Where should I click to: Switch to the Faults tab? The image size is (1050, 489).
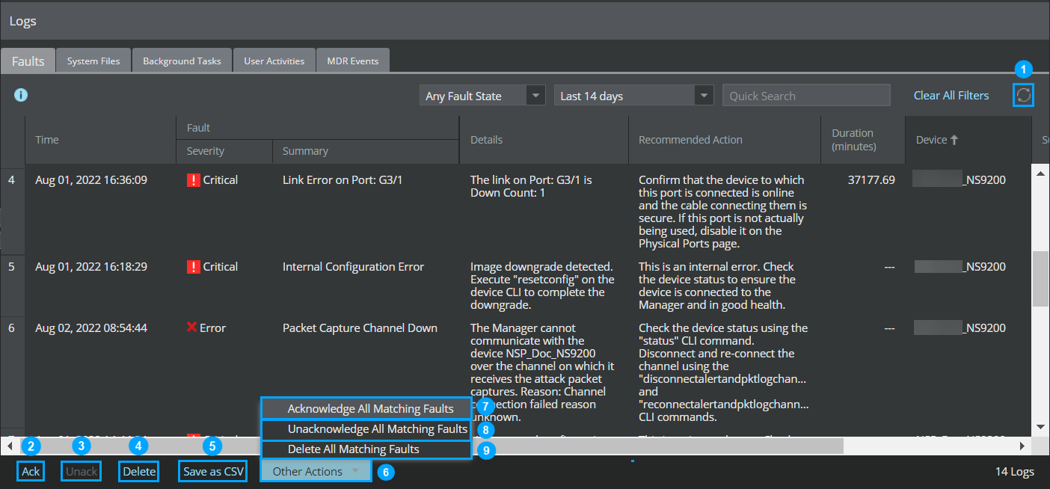28,61
